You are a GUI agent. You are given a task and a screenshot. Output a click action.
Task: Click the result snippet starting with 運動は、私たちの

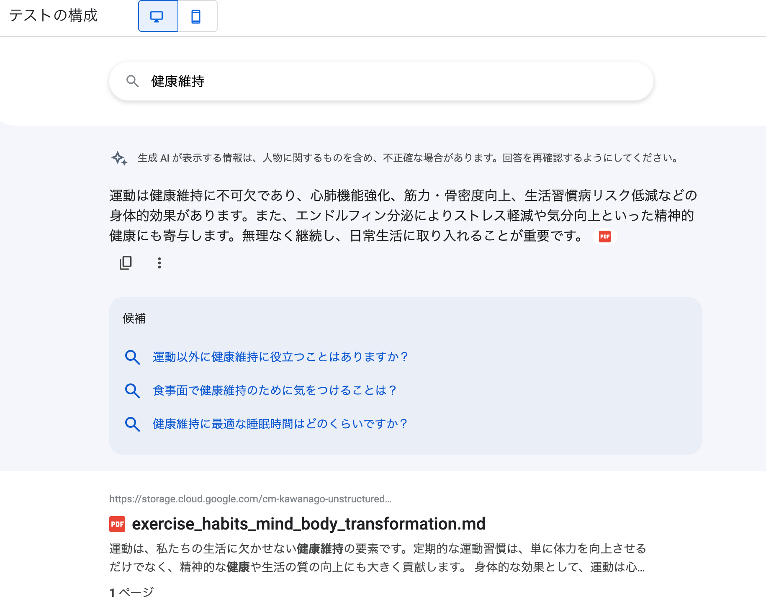(x=377, y=558)
